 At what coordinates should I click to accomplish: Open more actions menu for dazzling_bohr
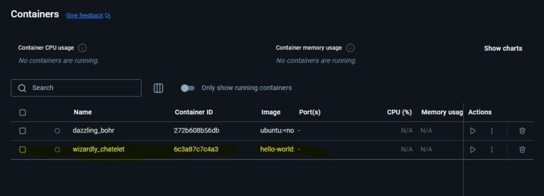pyautogui.click(x=491, y=131)
